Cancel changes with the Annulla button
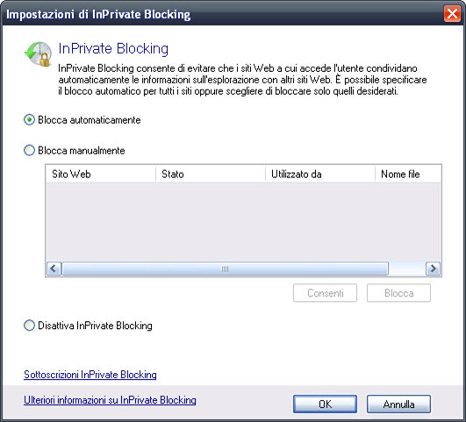This screenshot has height=422, width=466. coord(398,404)
